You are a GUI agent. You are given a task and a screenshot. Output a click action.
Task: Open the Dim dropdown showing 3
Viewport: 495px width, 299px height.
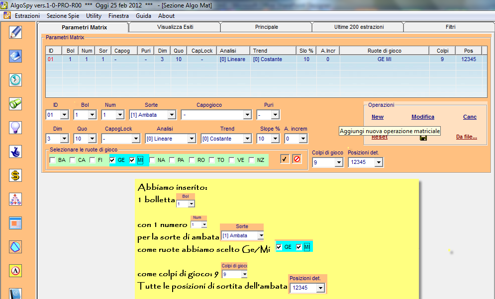tap(64, 139)
